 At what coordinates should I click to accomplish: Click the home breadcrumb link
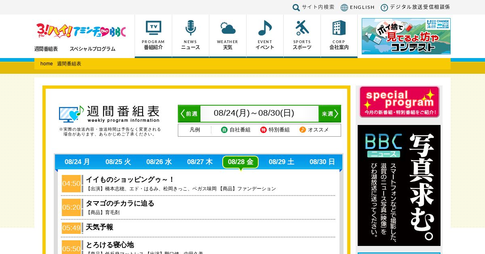pyautogui.click(x=46, y=64)
